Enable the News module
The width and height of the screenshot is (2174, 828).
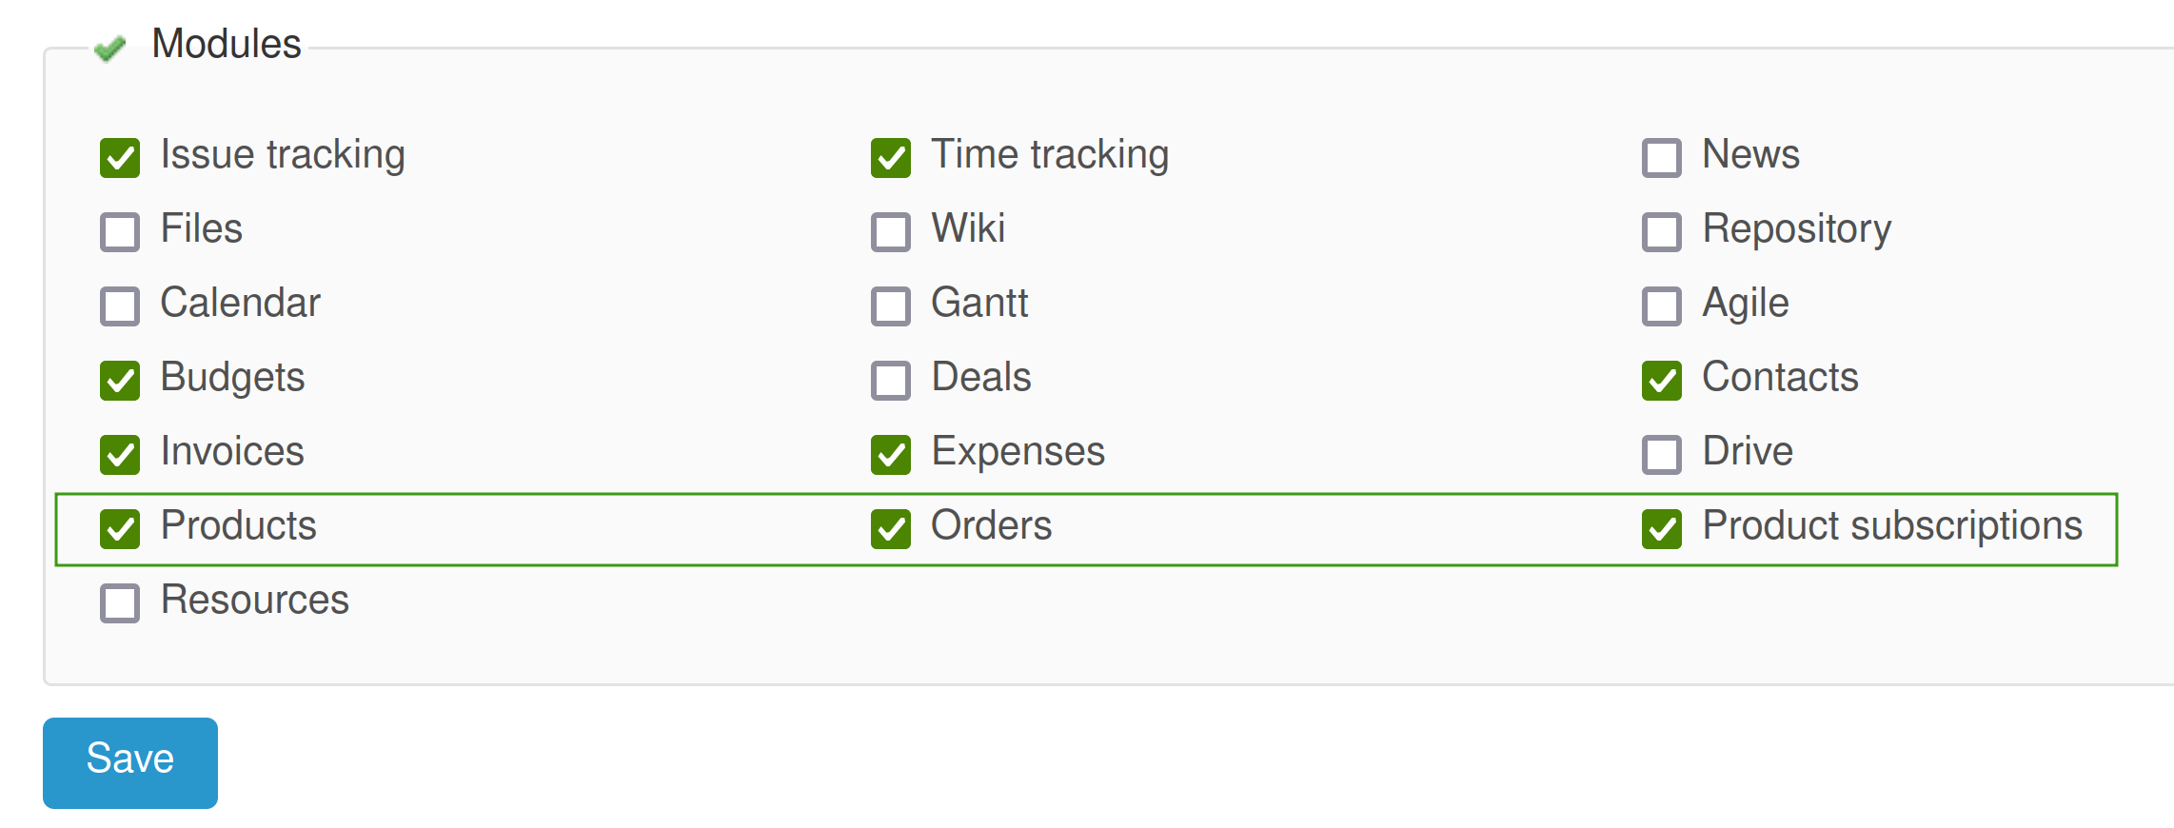point(1662,158)
